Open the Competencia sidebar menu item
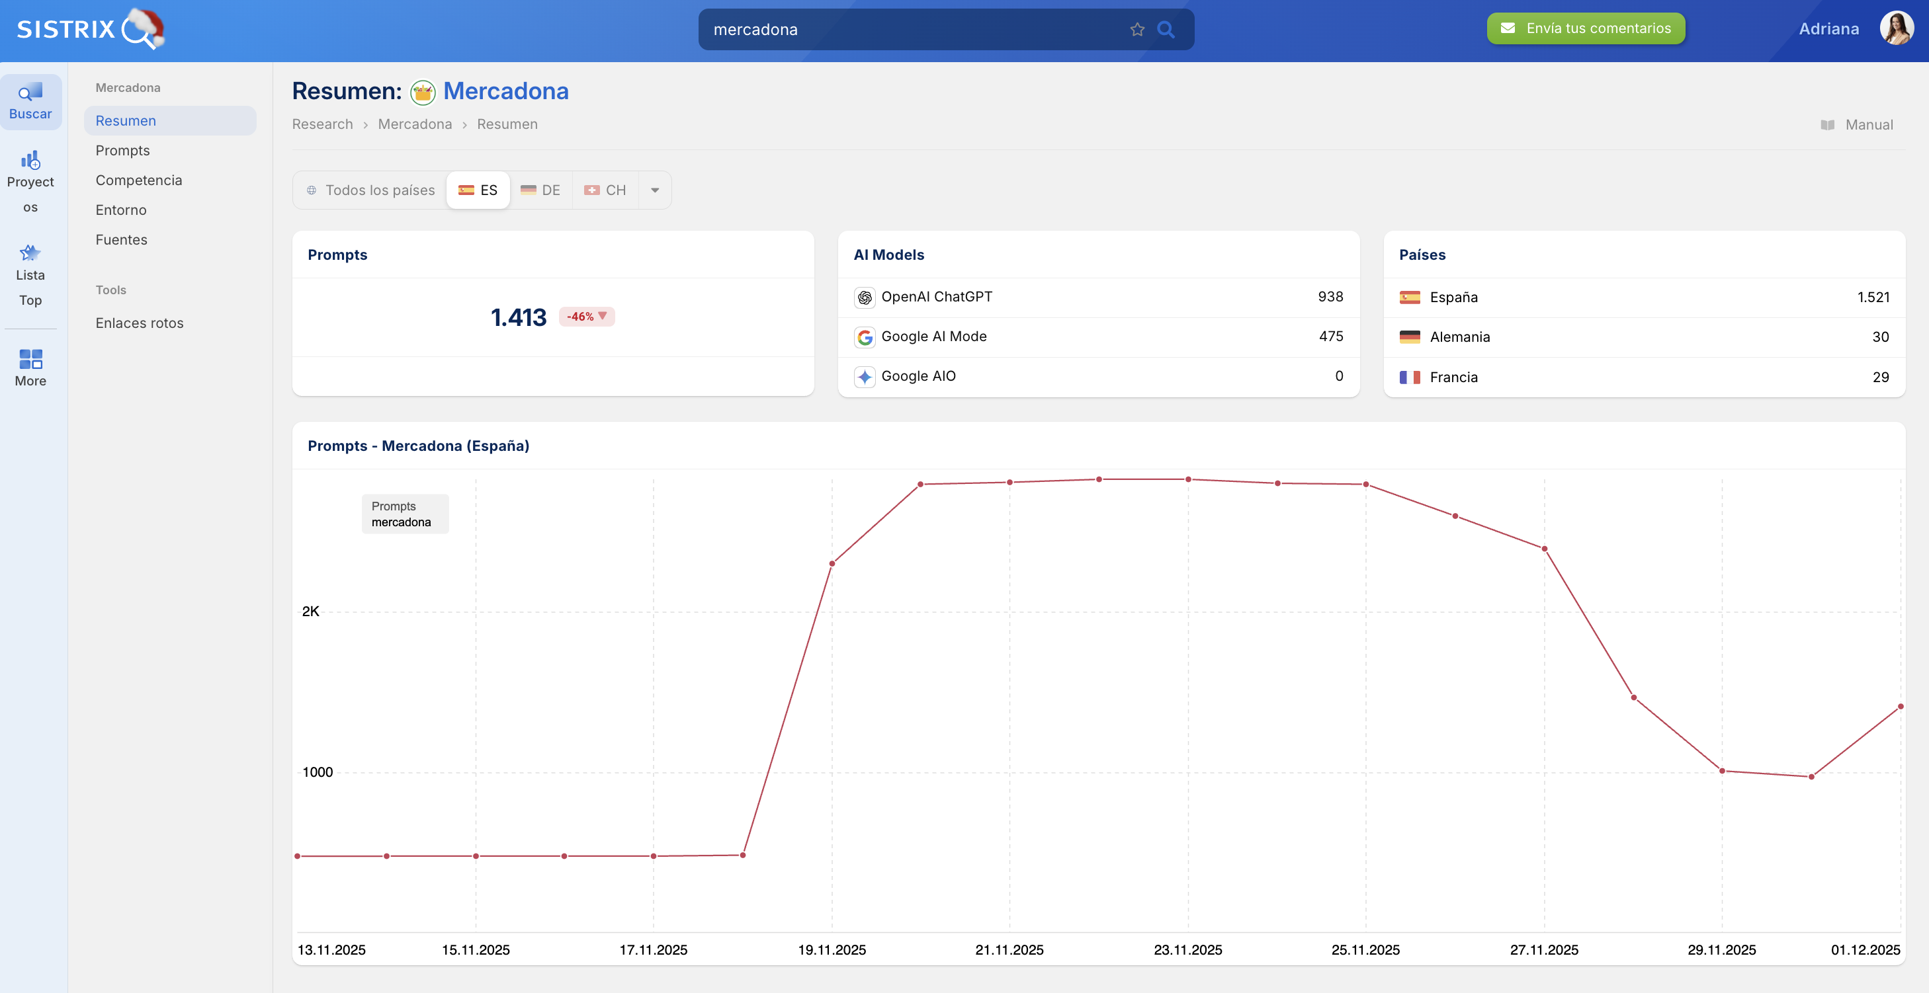Image resolution: width=1929 pixels, height=993 pixels. [138, 180]
